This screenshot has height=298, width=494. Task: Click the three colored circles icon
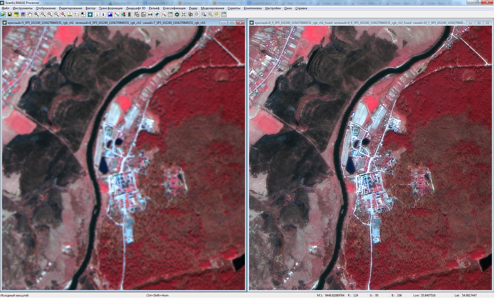[x=123, y=14]
